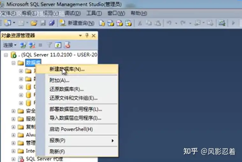Open the 帮助(H) menu
Image resolution: width=242 pixels, height=162 pixels.
pos(139,13)
